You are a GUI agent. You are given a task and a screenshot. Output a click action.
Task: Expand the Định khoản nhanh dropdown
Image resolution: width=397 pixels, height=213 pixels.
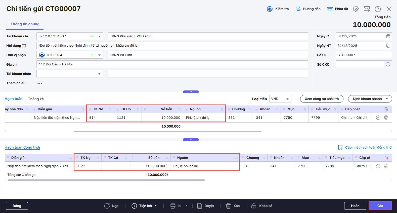point(387,99)
